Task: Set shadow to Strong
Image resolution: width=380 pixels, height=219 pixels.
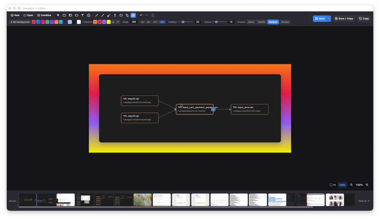Action: coord(285,22)
